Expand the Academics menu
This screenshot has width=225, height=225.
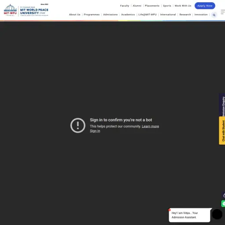(128, 15)
